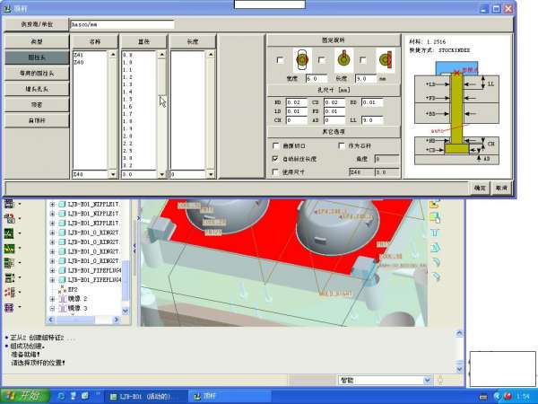Viewport: 538px width, 404px height.
Task: Toggle the use dimensions checkbox
Action: click(275, 171)
